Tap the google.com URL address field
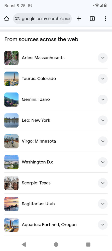The width and height of the screenshot is (112, 251). 46,19
